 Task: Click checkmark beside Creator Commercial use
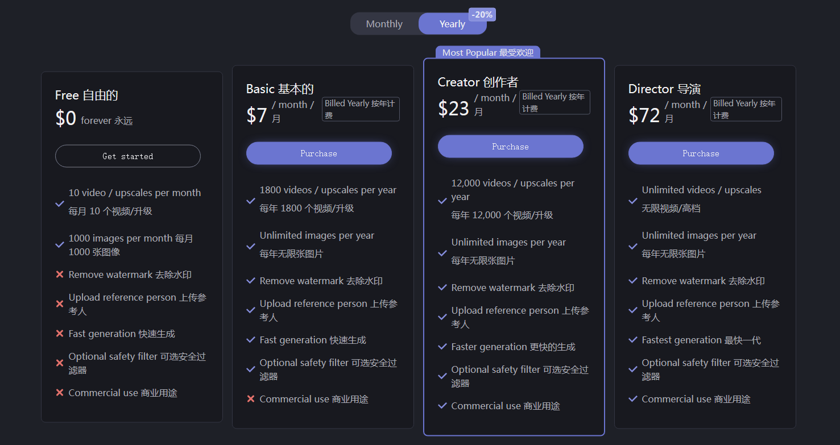(442, 406)
